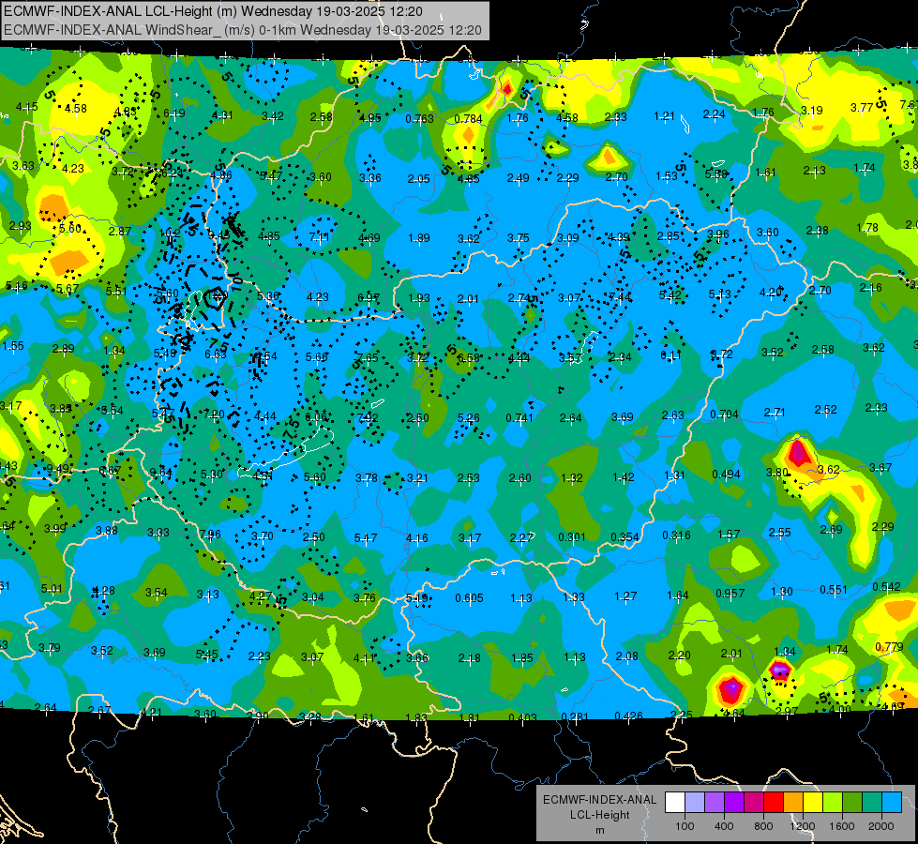The image size is (918, 844).
Task: Click the magenta swatch in the legend
Action: coord(754,803)
